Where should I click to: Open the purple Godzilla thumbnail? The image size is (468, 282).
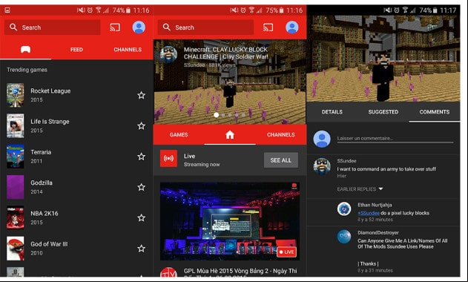coord(16,187)
